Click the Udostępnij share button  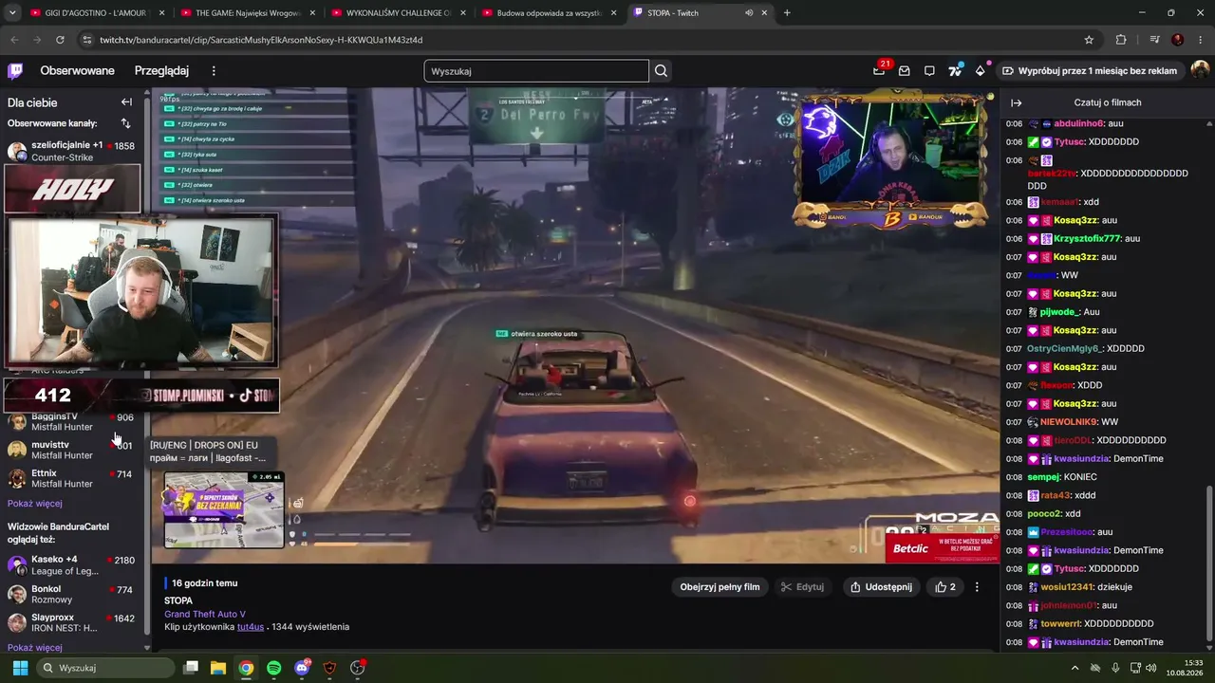point(881,587)
